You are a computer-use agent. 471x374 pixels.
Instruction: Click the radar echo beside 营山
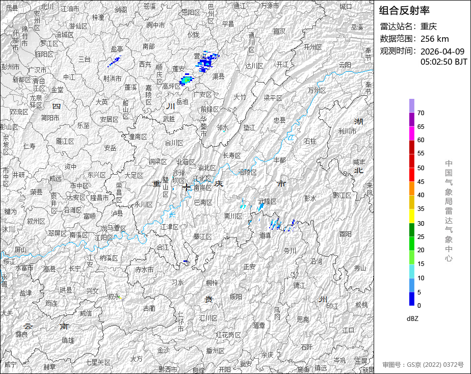(207, 63)
